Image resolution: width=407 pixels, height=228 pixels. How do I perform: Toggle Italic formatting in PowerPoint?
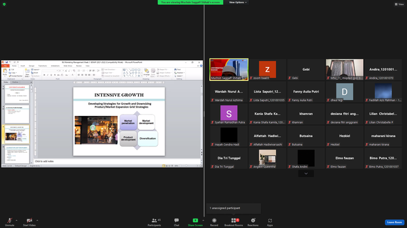[x=48, y=75]
